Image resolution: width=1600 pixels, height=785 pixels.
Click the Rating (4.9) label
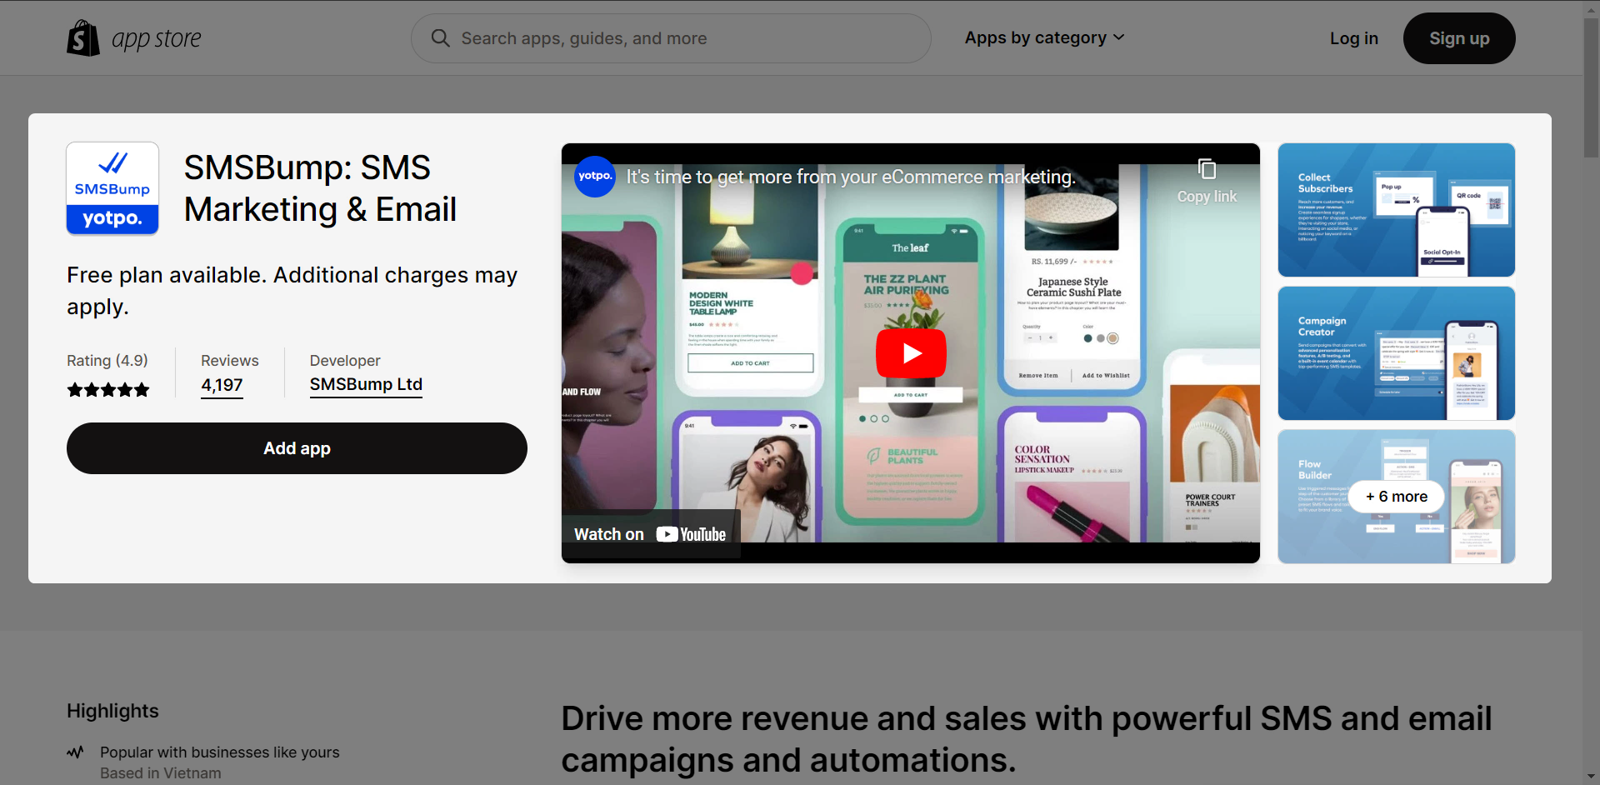(x=107, y=361)
